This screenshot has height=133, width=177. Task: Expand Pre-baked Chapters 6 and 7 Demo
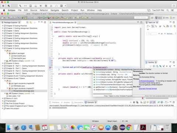pyautogui.click(x=3, y=106)
